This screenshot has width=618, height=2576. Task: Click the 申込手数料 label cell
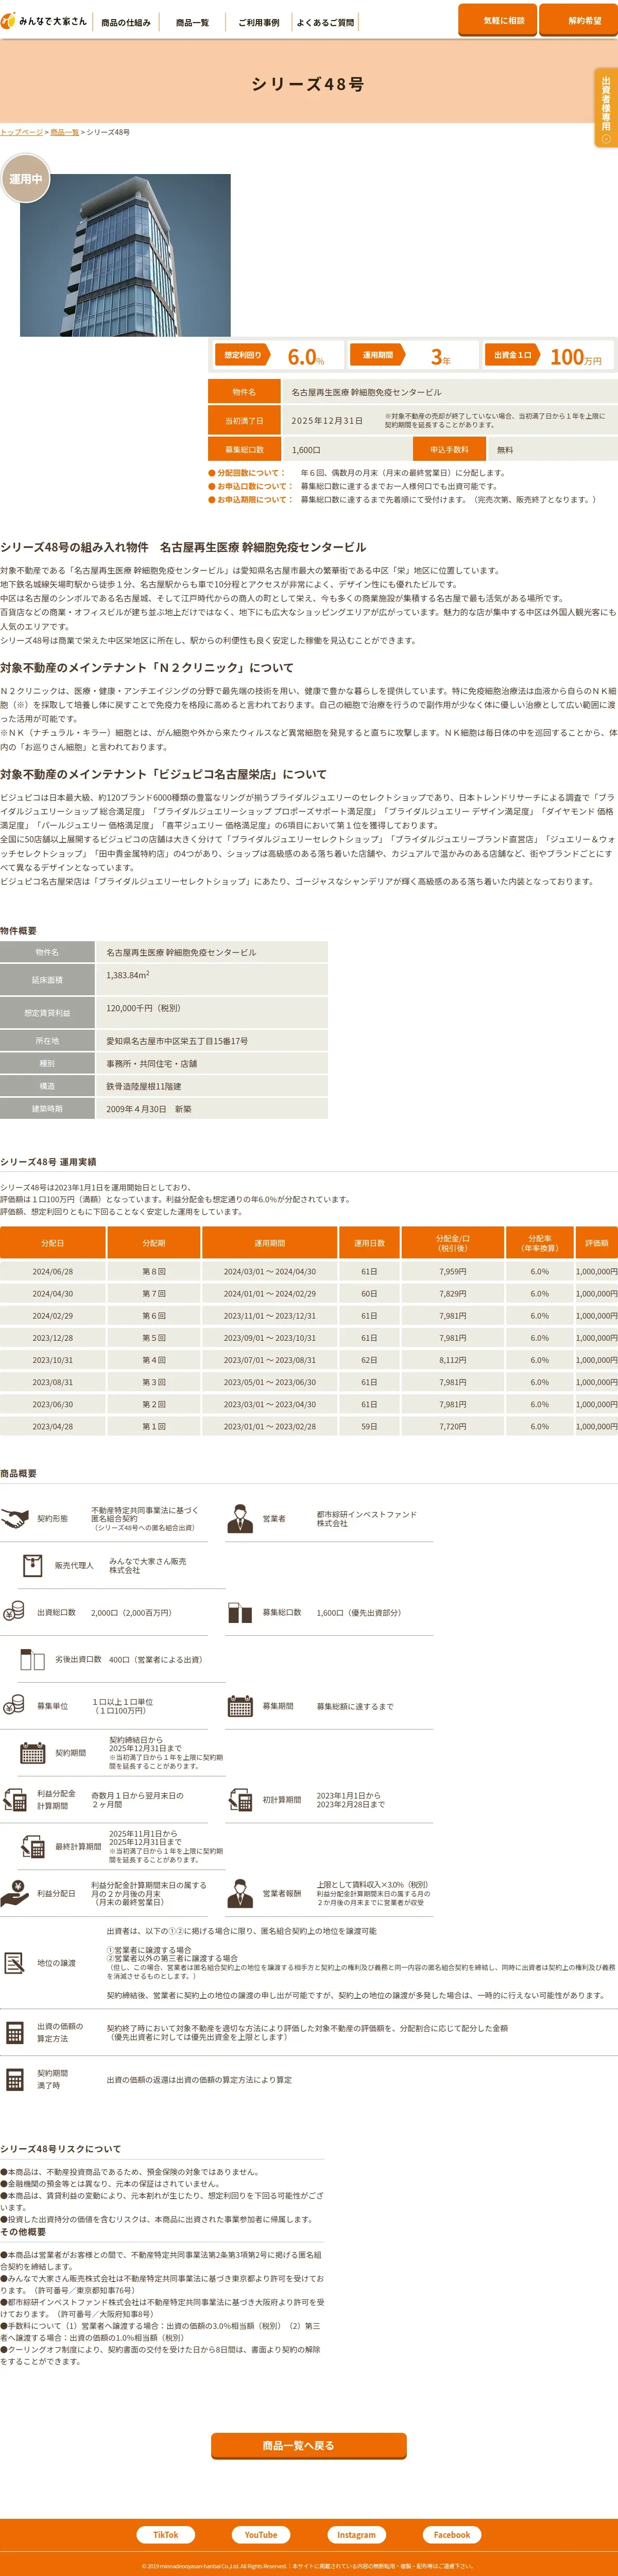pyautogui.click(x=450, y=450)
